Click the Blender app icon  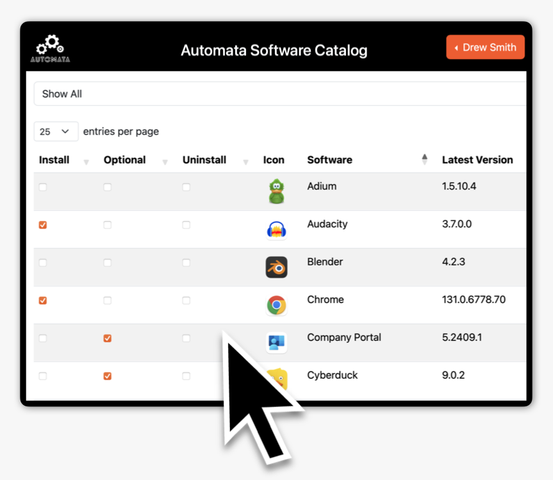click(x=277, y=267)
